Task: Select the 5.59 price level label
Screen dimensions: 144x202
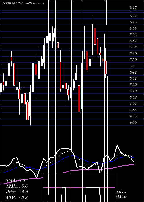Action: (133, 60)
